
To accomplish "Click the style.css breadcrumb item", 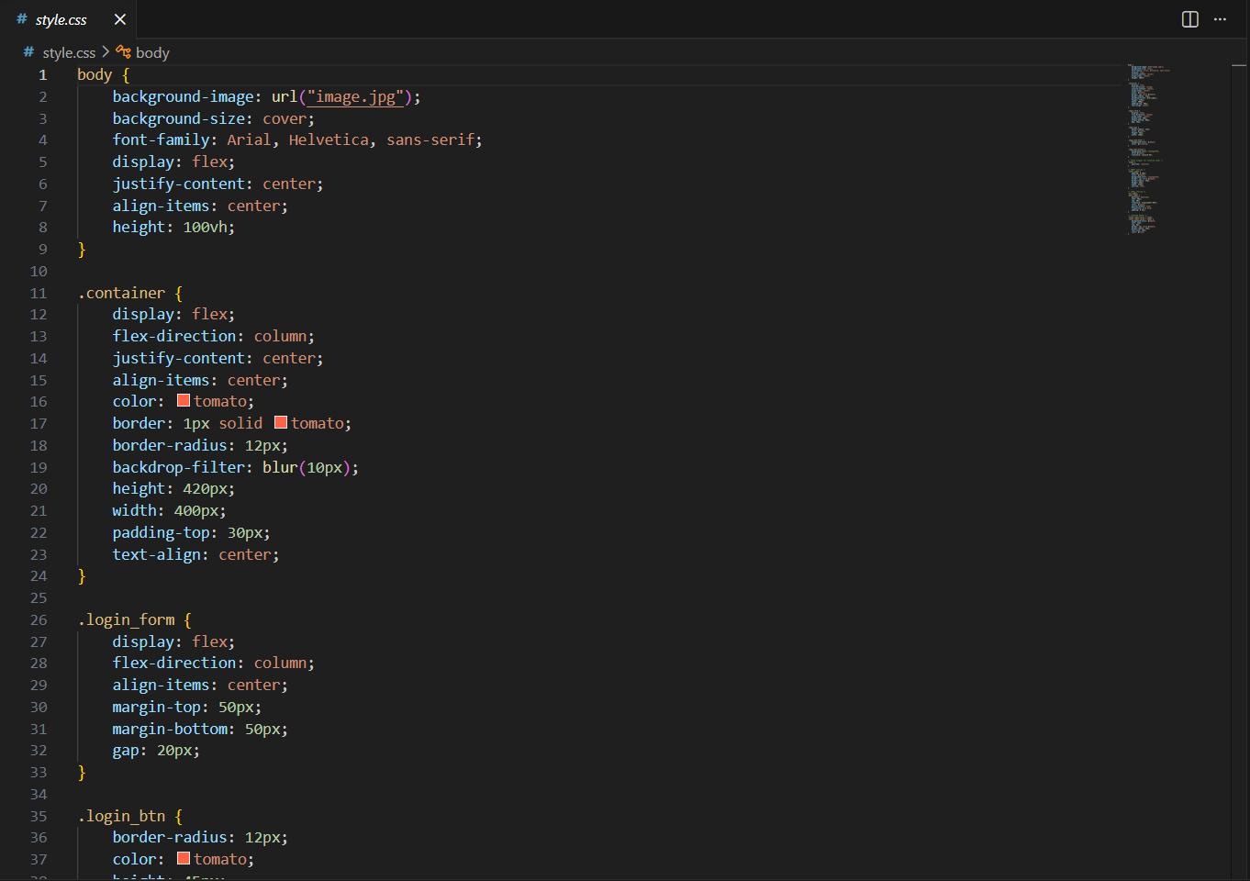I will point(69,53).
